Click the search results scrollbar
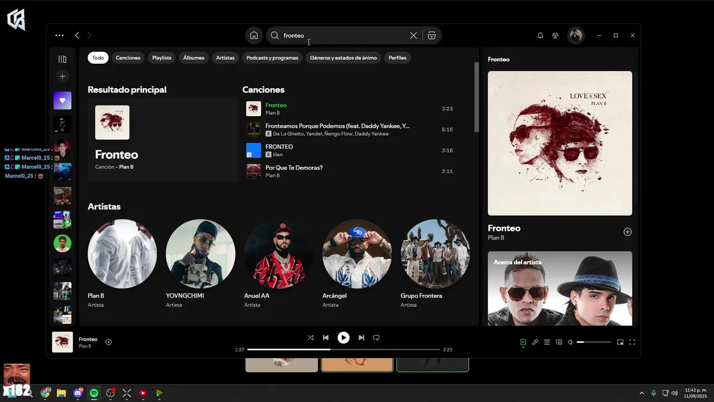Viewport: 714px width, 402px height. [476, 97]
